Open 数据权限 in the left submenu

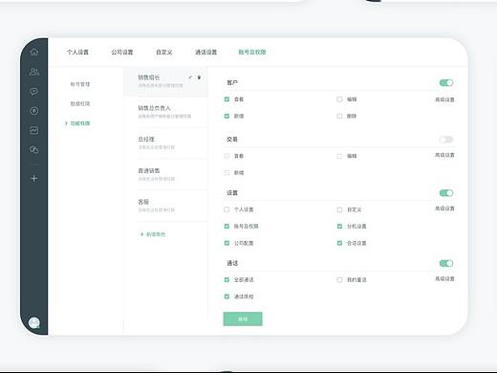click(x=80, y=103)
